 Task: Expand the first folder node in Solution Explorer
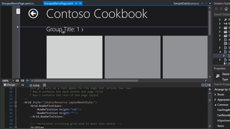tap(220, 28)
